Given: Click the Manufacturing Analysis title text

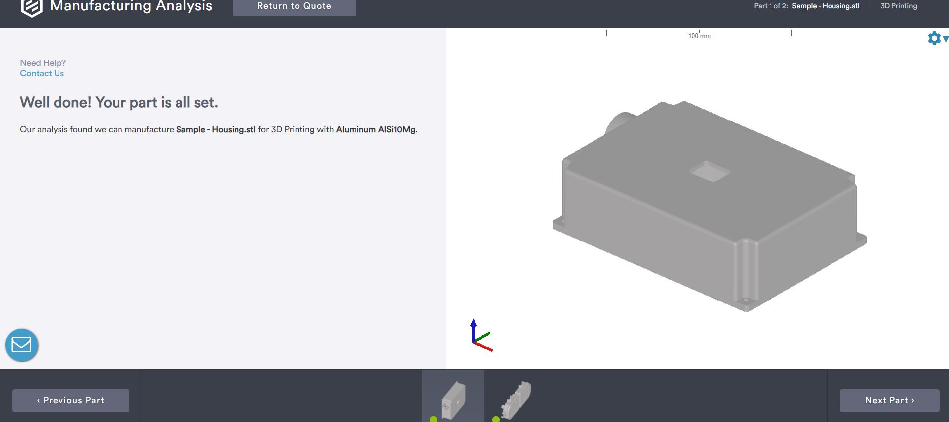Looking at the screenshot, I should coord(131,6).
